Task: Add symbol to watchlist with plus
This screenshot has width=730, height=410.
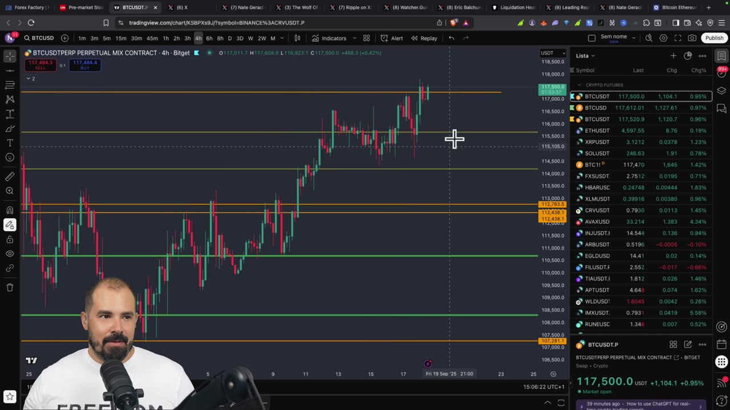Action: pyautogui.click(x=673, y=56)
